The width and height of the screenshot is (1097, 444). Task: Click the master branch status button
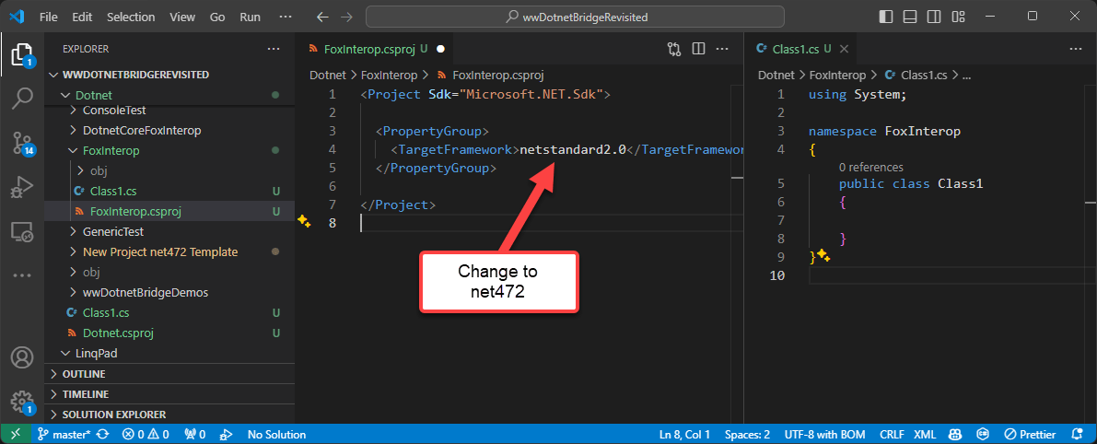64,434
